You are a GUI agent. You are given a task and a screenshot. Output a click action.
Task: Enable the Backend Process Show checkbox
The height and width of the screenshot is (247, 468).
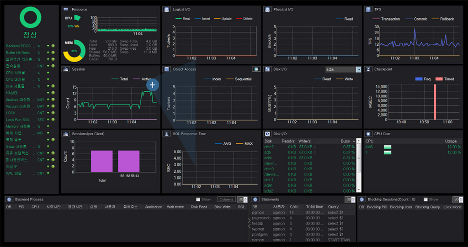tap(198, 200)
